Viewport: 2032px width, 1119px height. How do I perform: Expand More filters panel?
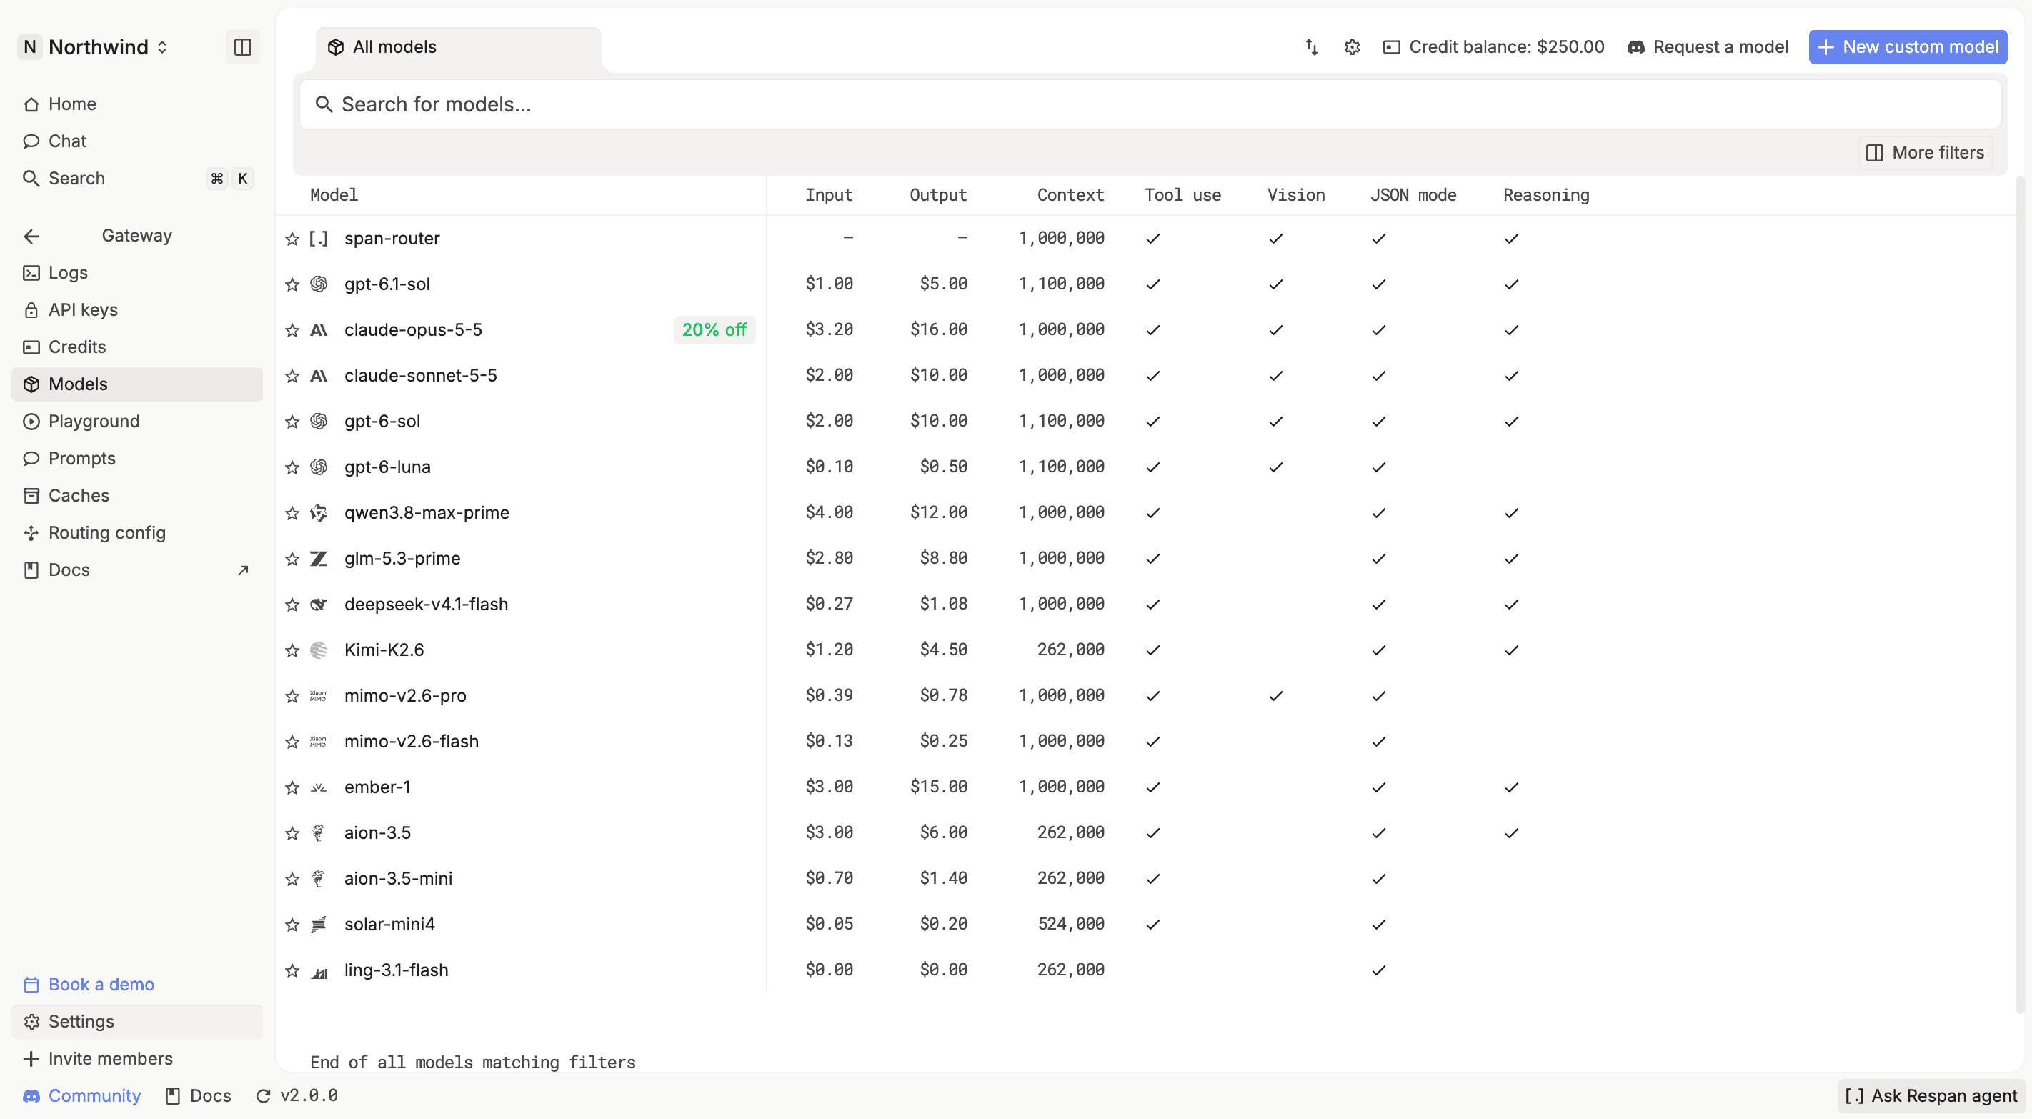point(1925,153)
